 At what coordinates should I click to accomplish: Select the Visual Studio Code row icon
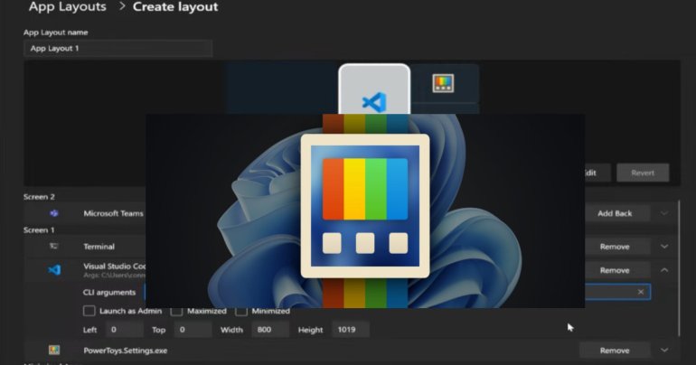tap(54, 269)
